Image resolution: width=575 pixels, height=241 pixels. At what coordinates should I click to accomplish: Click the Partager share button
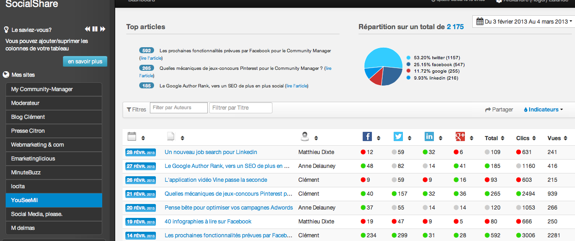pos(499,110)
